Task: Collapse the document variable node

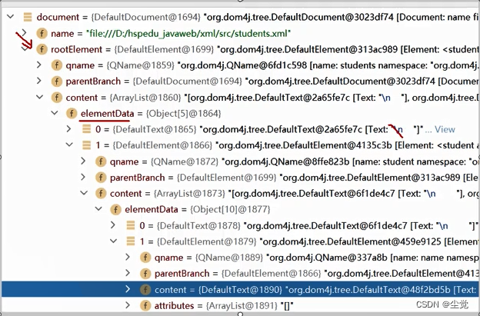Action: point(11,16)
